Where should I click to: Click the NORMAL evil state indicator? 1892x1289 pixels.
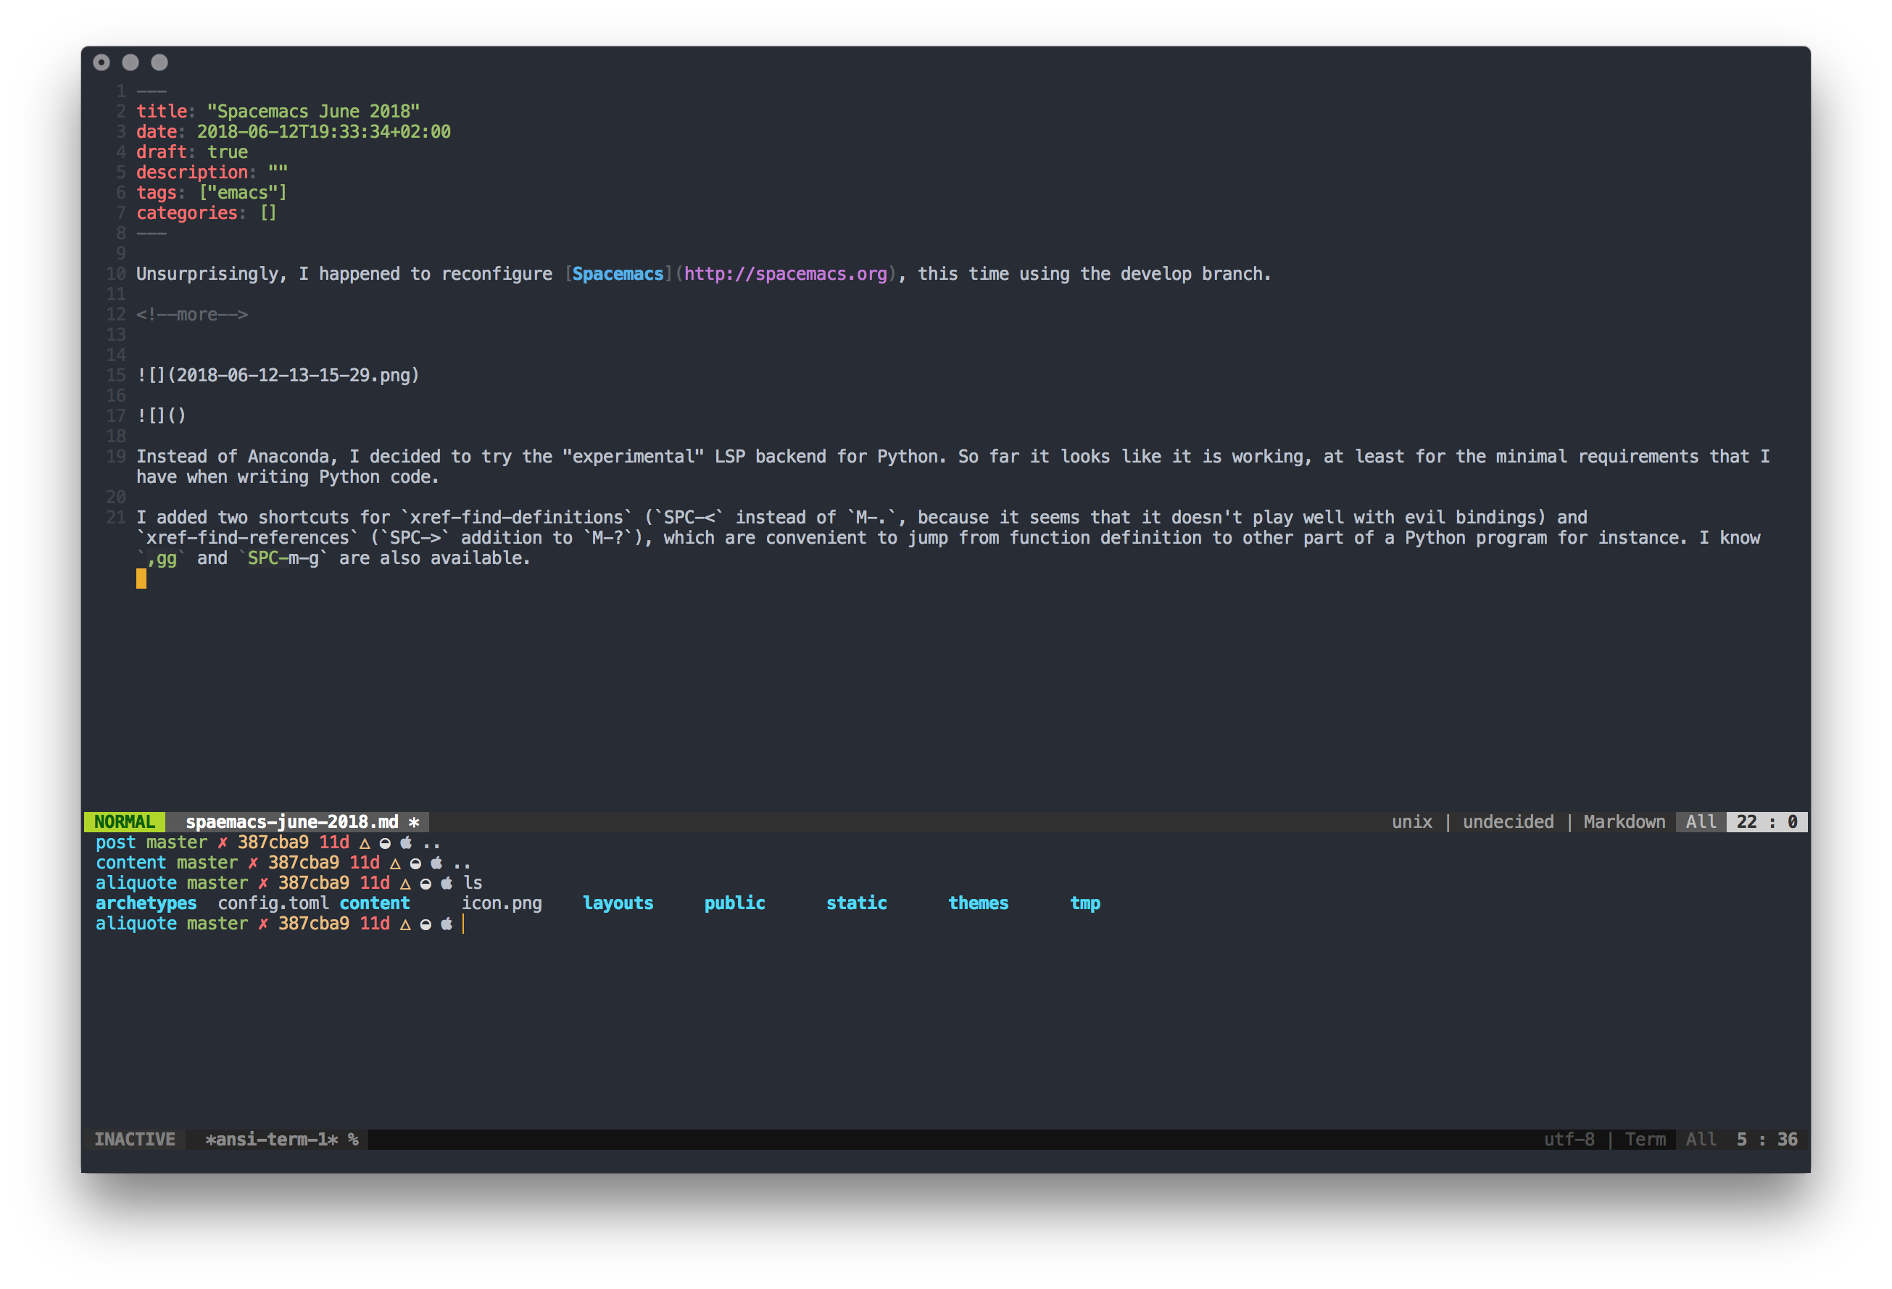coord(125,822)
